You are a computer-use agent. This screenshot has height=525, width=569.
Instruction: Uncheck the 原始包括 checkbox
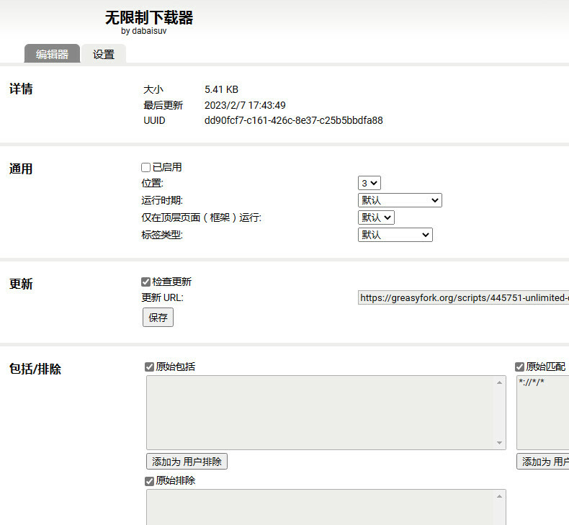pos(150,367)
